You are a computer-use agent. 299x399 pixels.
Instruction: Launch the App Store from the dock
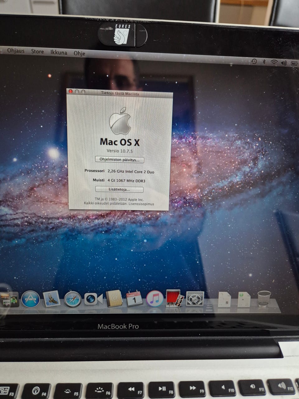click(31, 299)
